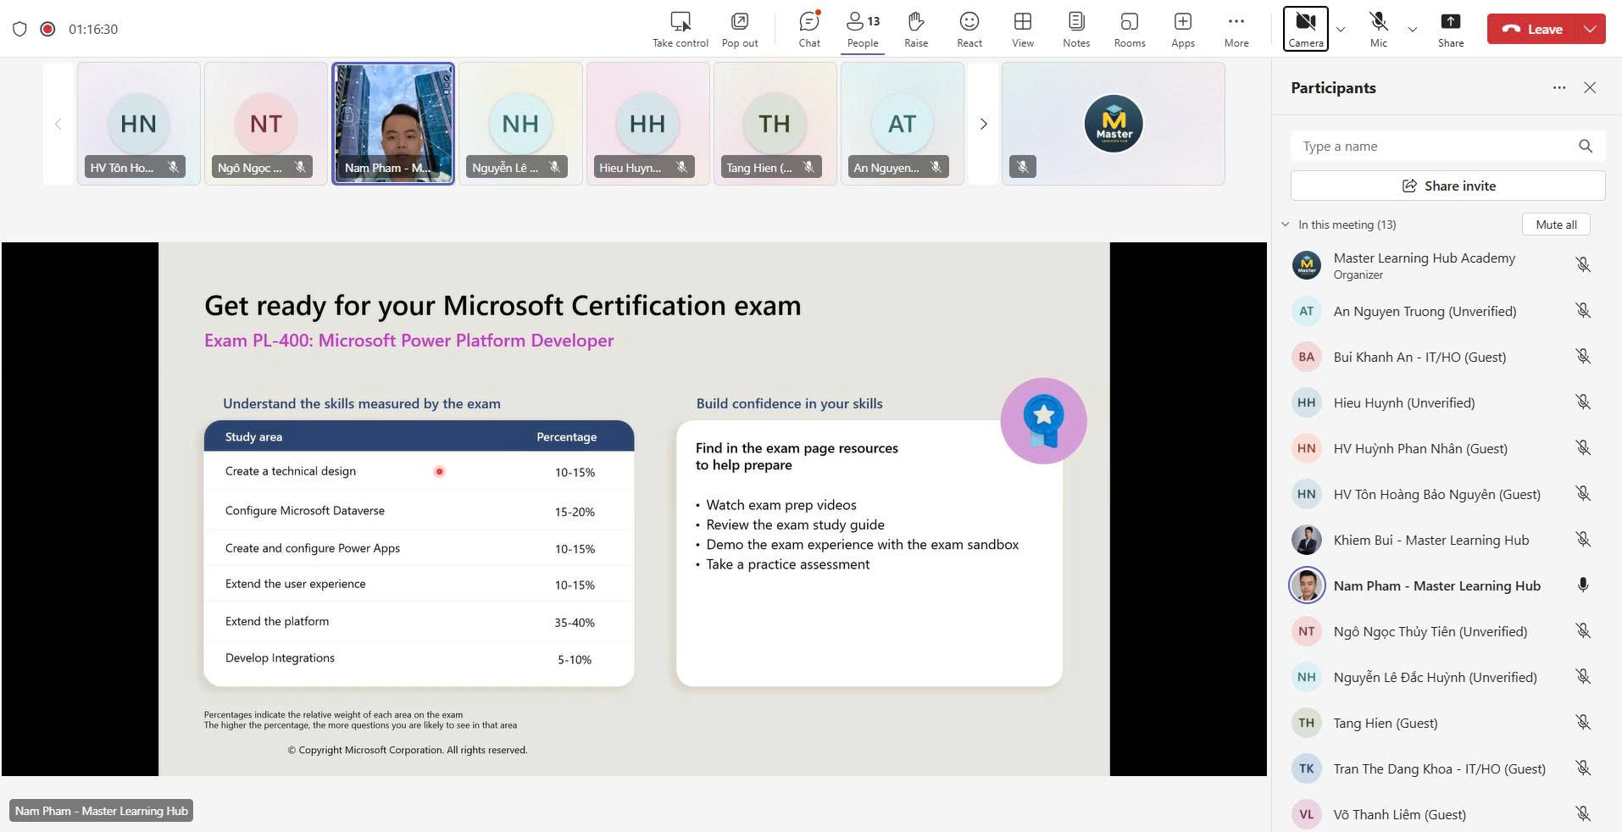This screenshot has width=1622, height=832.
Task: Open the Notes panel
Action: pos(1075,29)
